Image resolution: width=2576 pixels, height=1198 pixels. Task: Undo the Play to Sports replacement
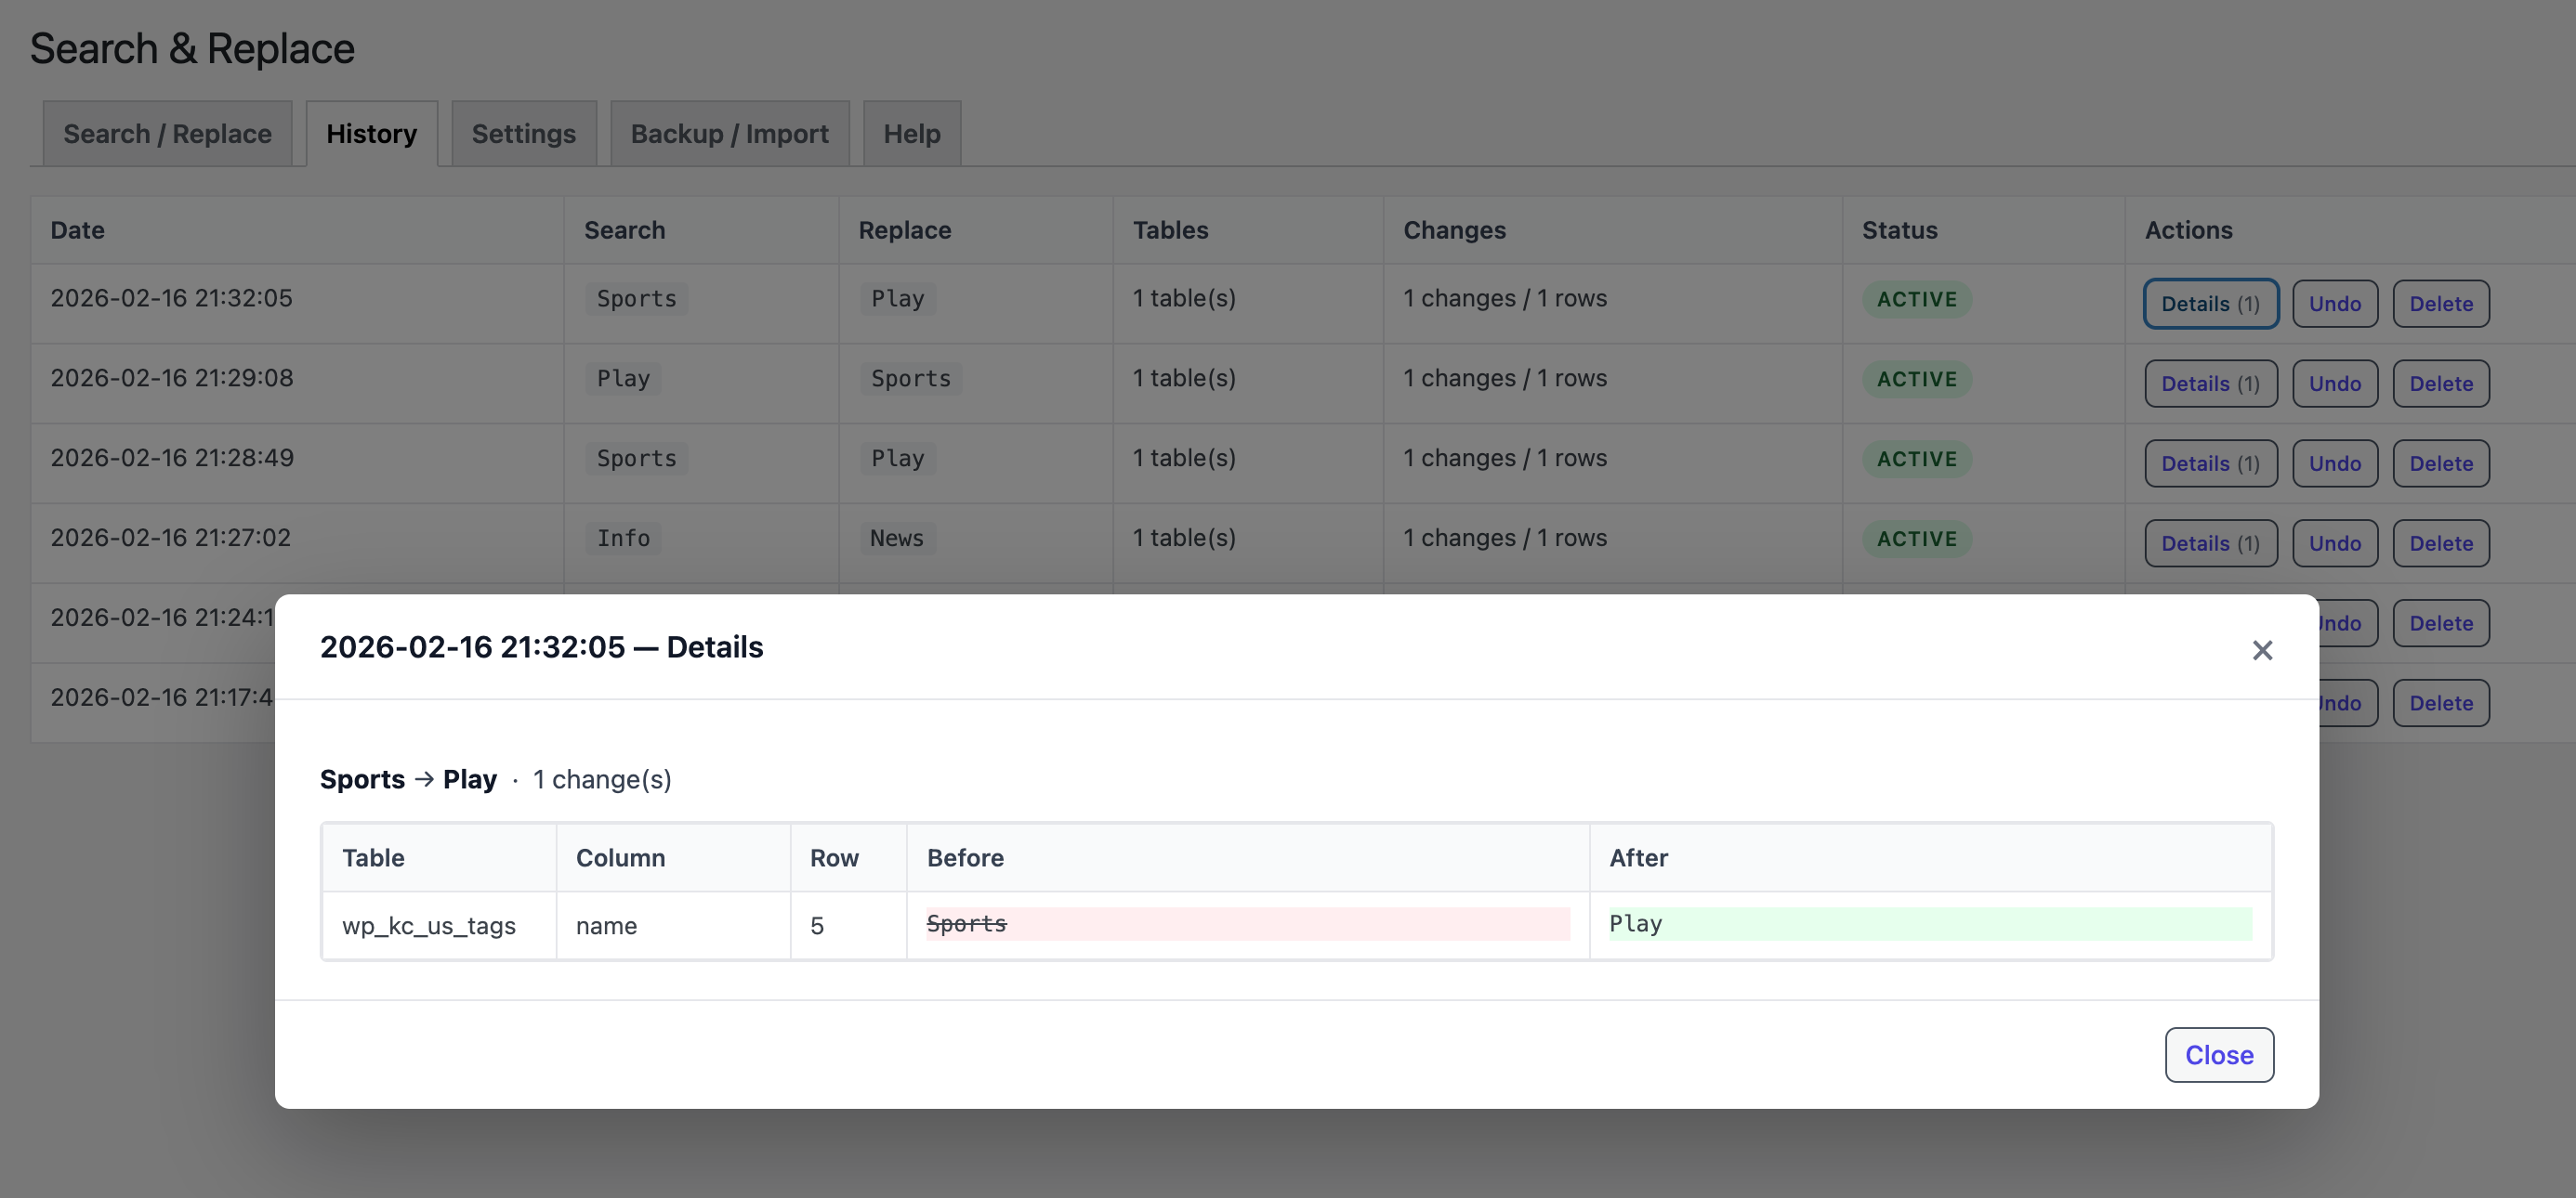point(2334,383)
